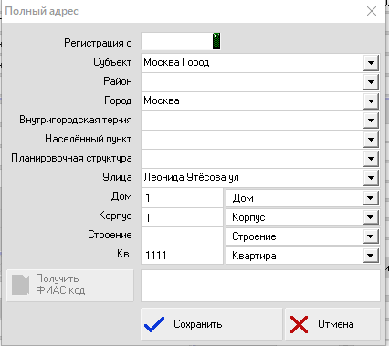The height and width of the screenshot is (346, 389).
Task: Open the Строение type dropdown
Action: coord(371,236)
